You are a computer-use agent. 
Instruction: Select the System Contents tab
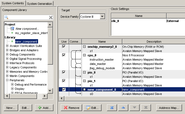13,3
